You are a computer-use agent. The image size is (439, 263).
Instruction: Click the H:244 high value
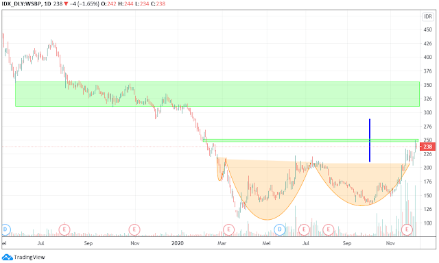pos(126,4)
